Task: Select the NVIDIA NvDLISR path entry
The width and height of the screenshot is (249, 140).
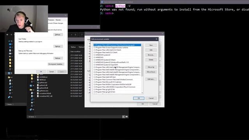Action: click(x=117, y=84)
